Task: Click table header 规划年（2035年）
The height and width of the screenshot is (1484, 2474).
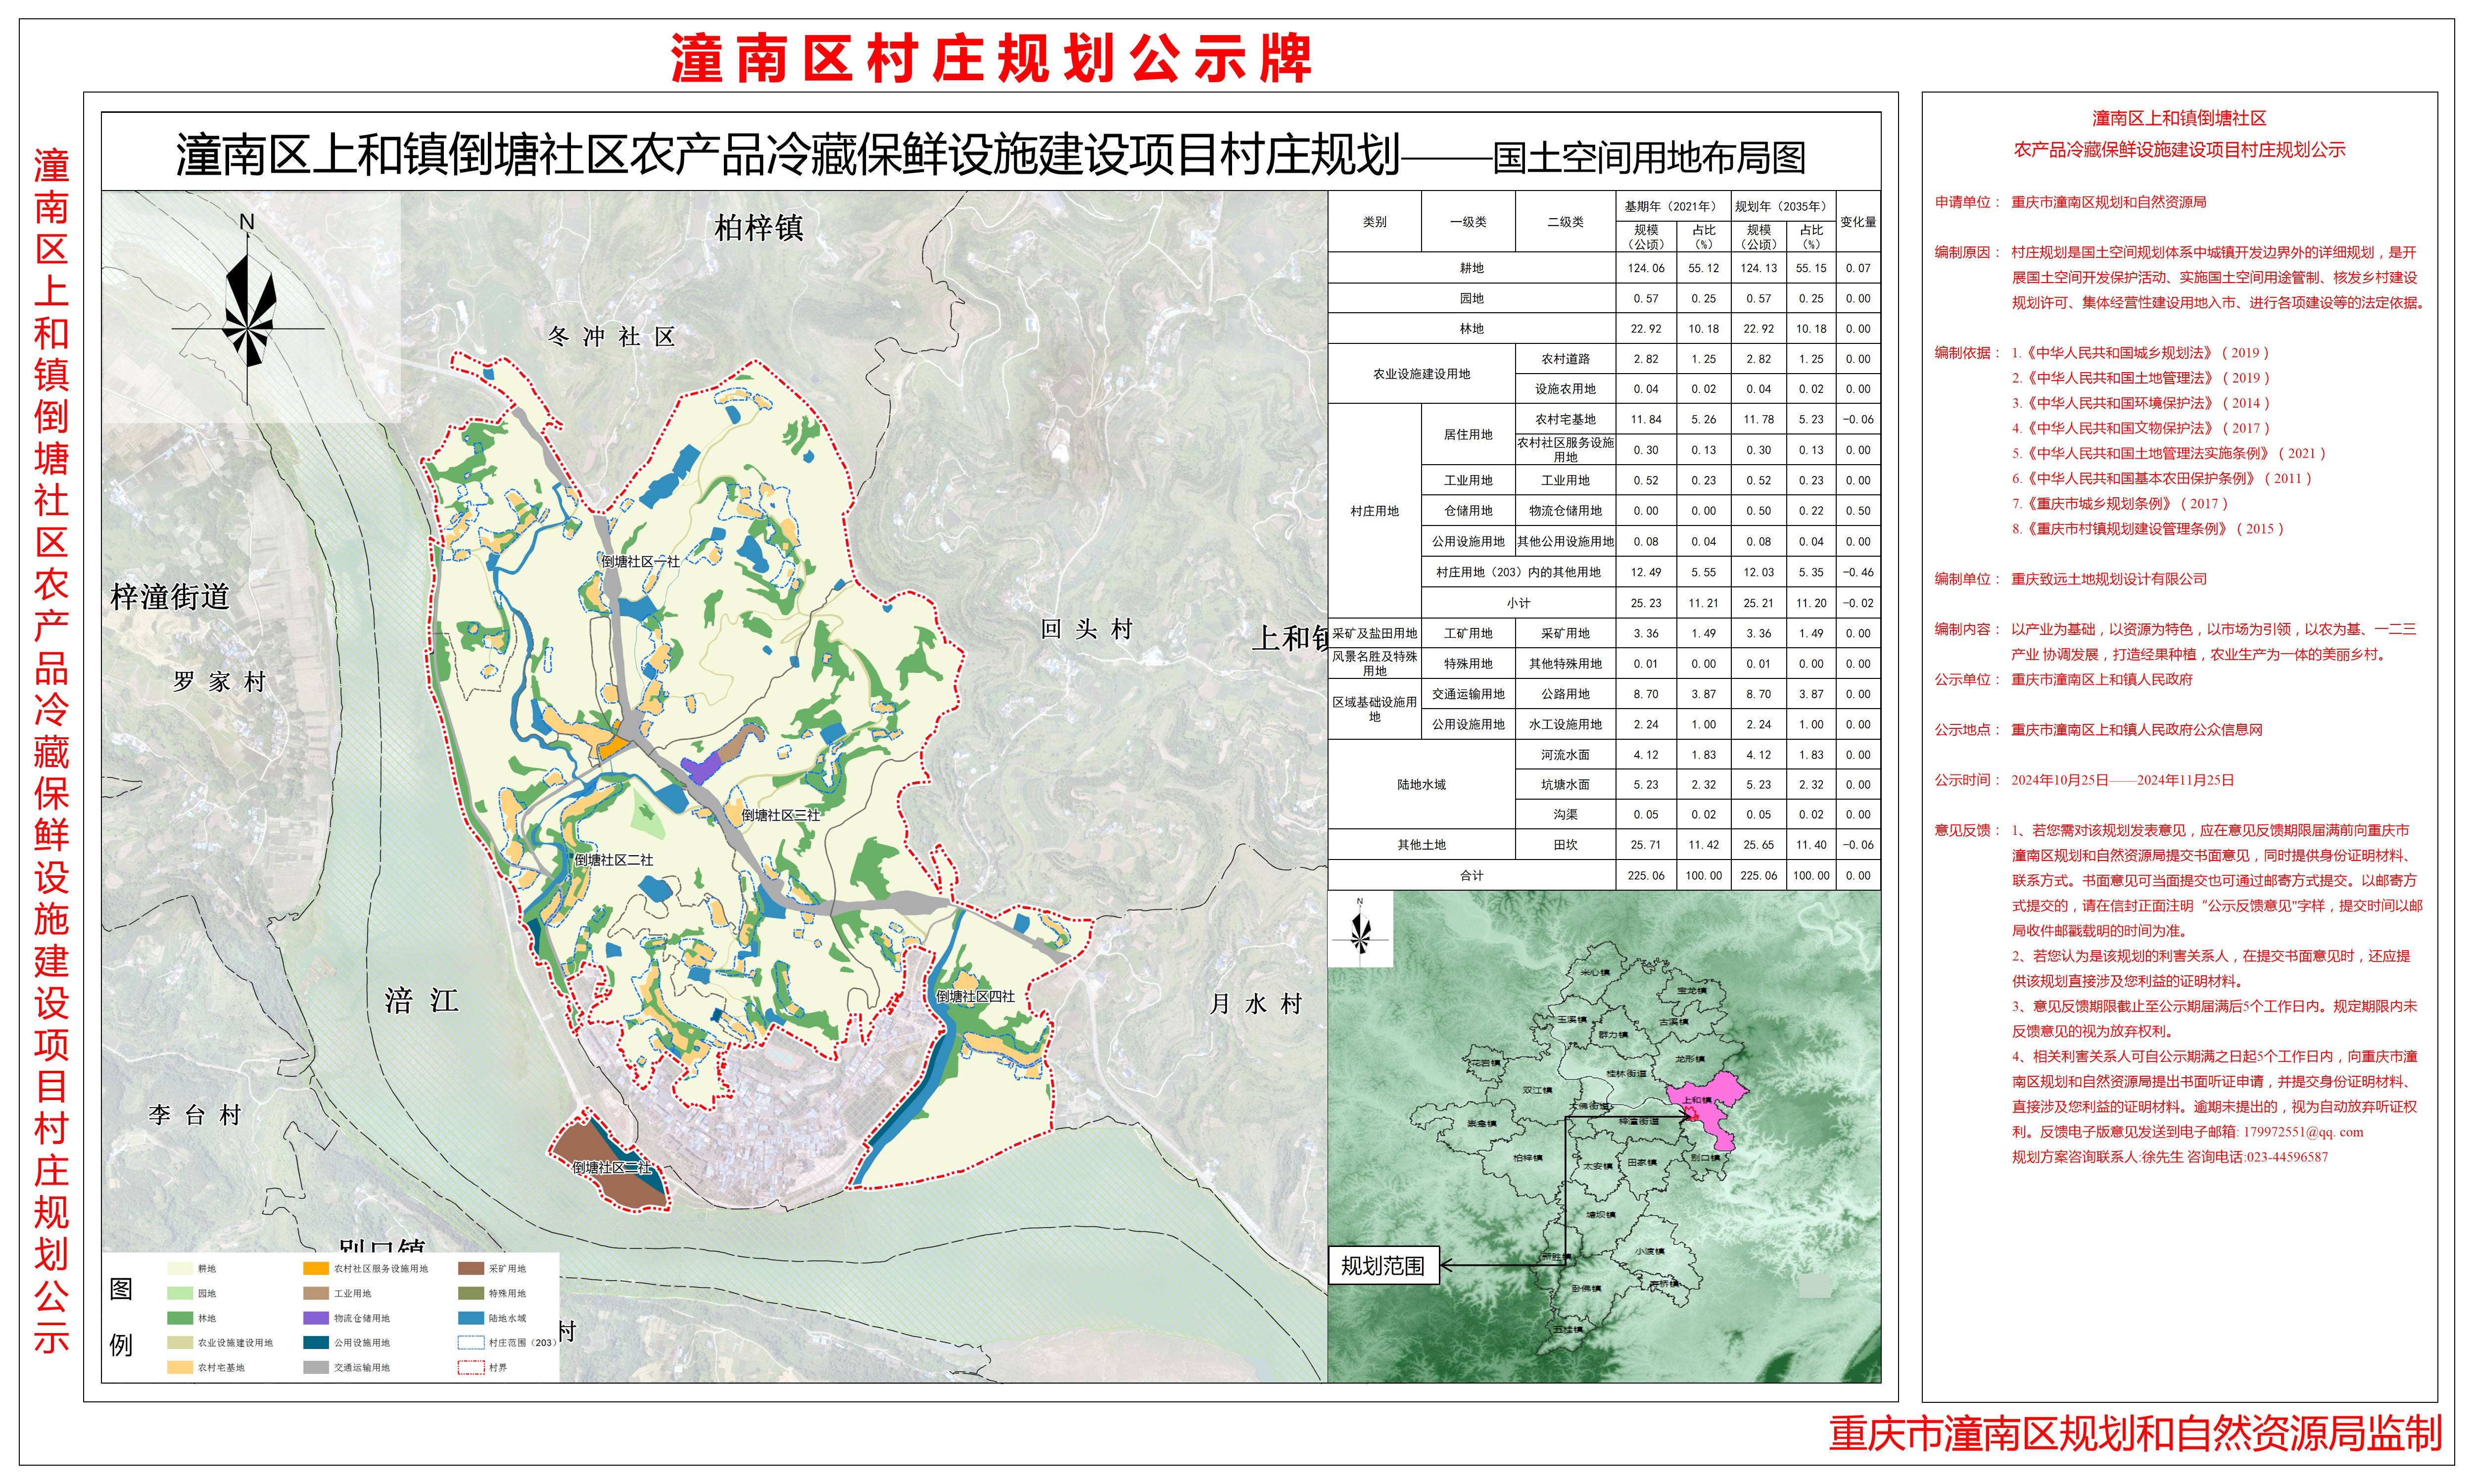Action: click(x=1783, y=206)
